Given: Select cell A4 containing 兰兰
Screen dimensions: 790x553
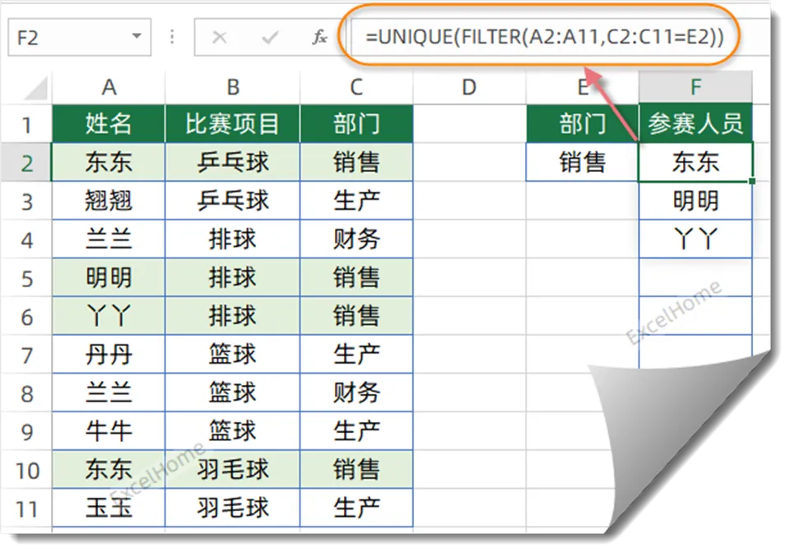Looking at the screenshot, I should point(109,239).
